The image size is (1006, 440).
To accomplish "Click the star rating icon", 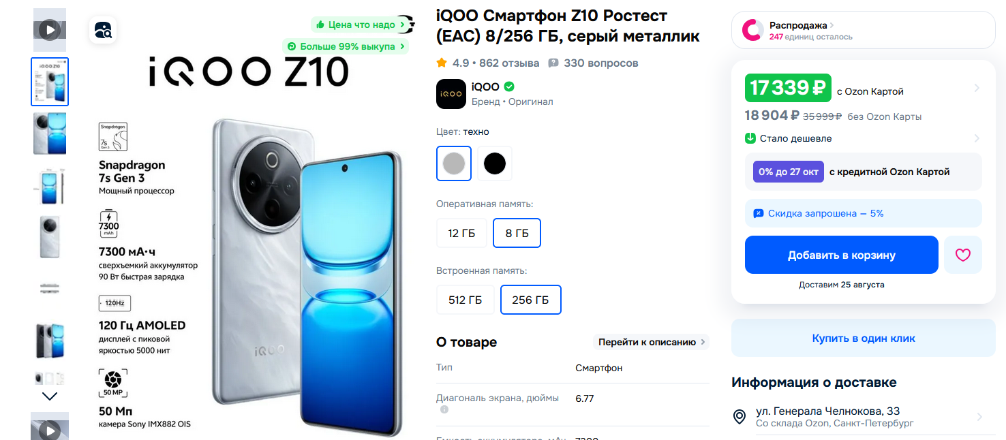I will point(442,63).
